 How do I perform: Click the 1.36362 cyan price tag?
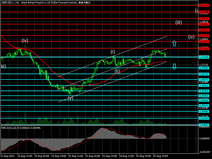point(205,86)
